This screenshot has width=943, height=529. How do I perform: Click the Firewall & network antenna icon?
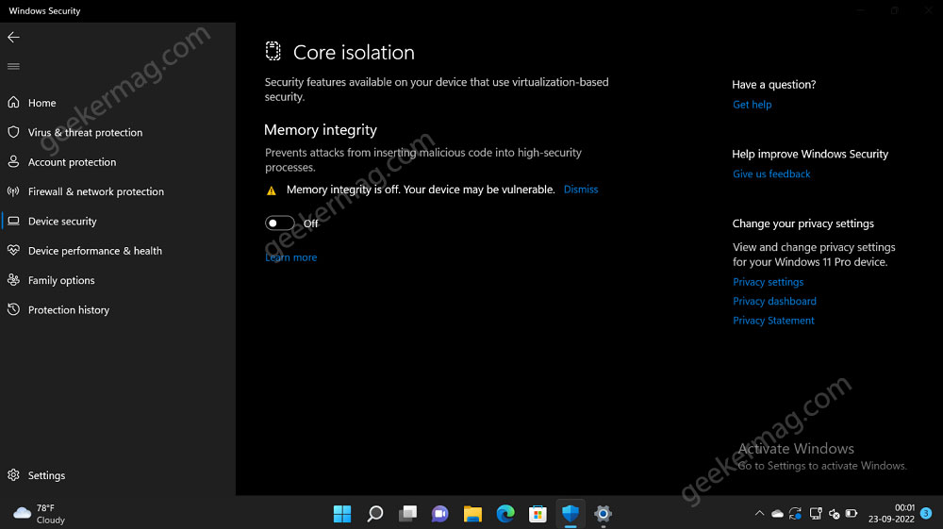click(x=13, y=191)
